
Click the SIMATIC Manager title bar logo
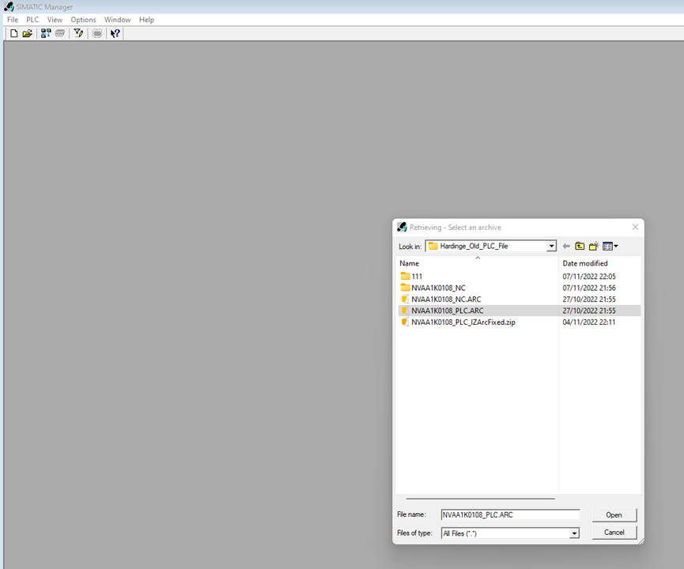(x=9, y=7)
